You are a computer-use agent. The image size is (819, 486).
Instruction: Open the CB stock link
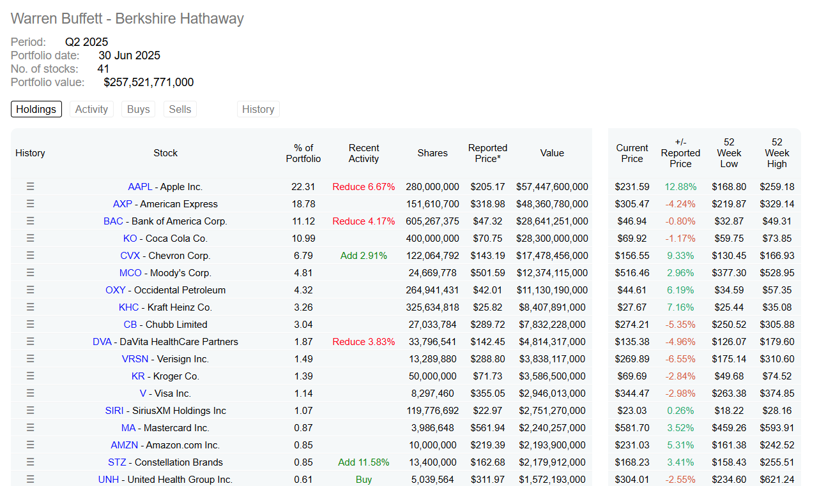(130, 325)
